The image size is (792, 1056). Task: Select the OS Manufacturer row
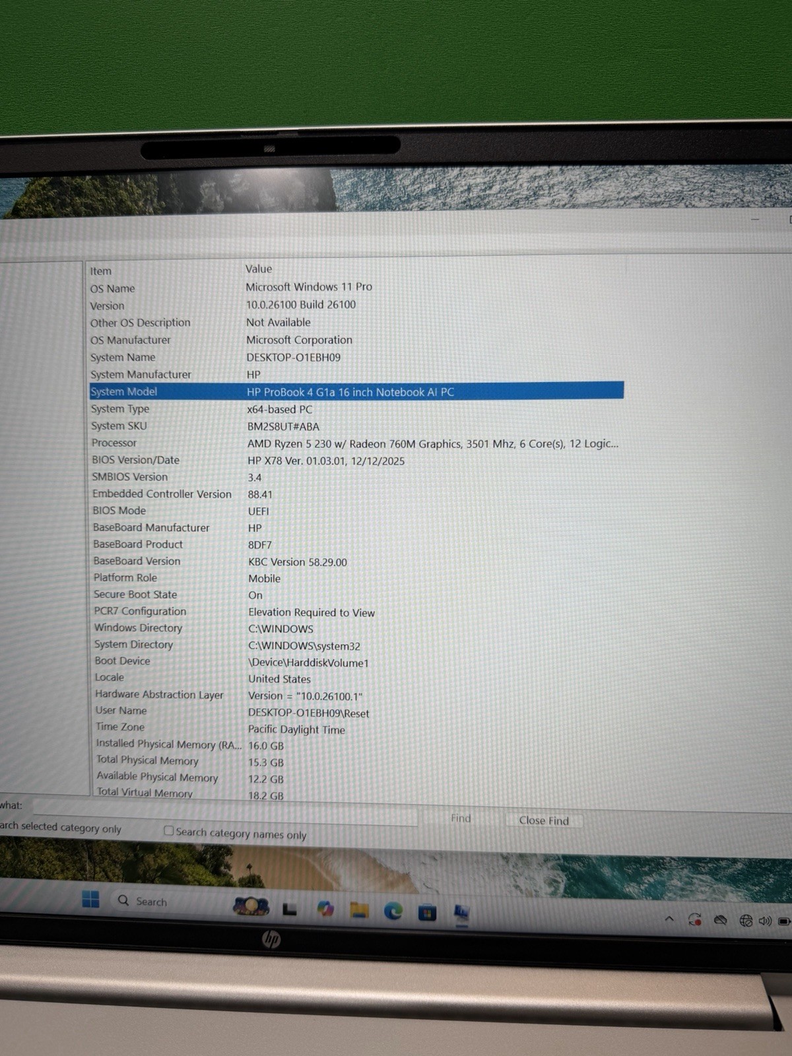(356, 340)
